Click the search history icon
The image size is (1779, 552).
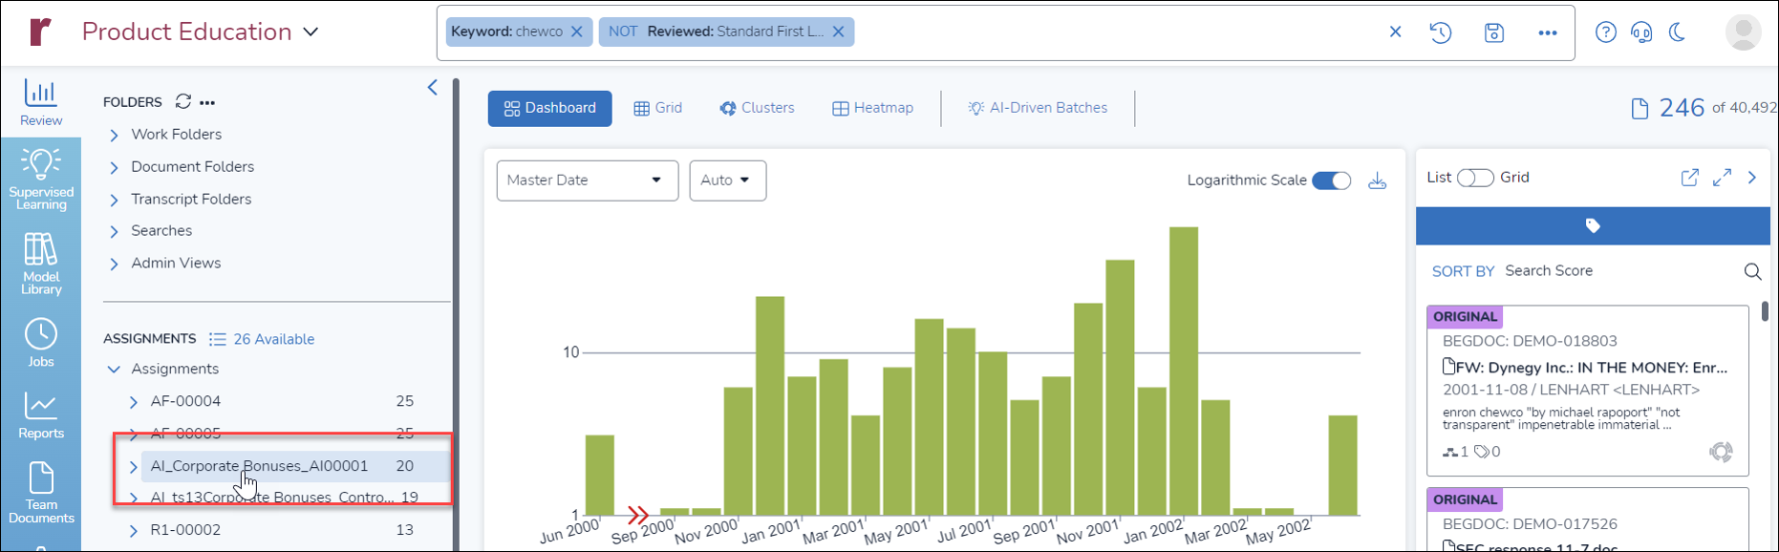tap(1441, 32)
